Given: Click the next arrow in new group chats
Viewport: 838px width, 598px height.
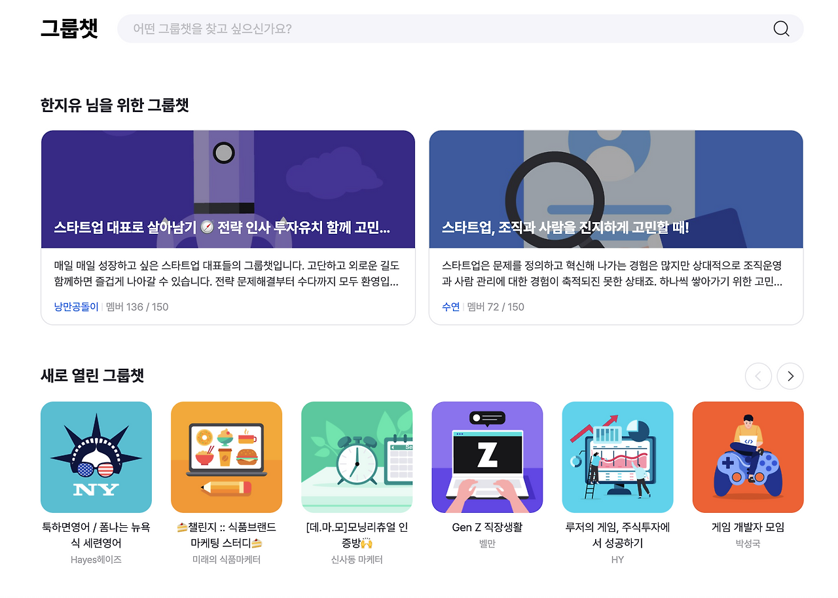Looking at the screenshot, I should [790, 376].
